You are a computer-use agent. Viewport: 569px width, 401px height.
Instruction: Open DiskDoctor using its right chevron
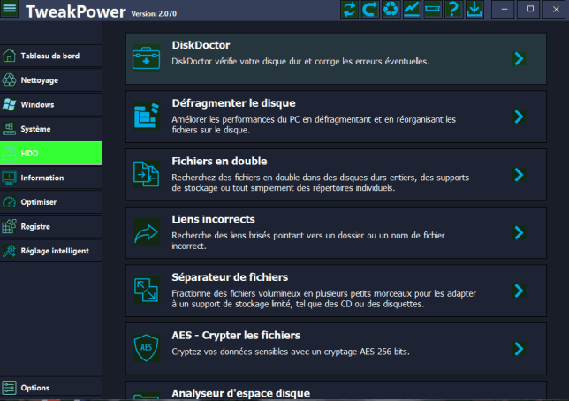(519, 58)
